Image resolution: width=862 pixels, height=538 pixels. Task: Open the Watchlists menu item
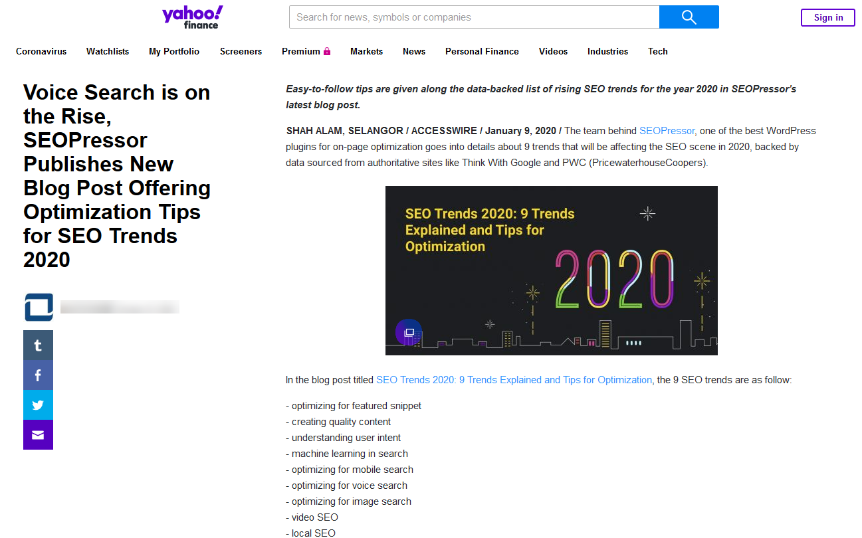(108, 51)
